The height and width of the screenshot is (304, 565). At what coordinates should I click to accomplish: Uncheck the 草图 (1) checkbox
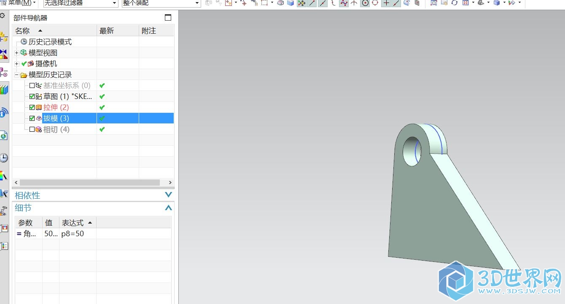click(32, 96)
